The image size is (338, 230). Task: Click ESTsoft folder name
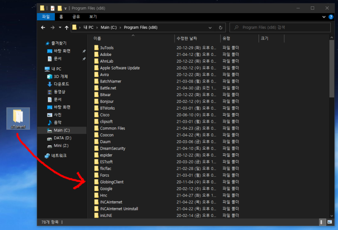coord(106,162)
